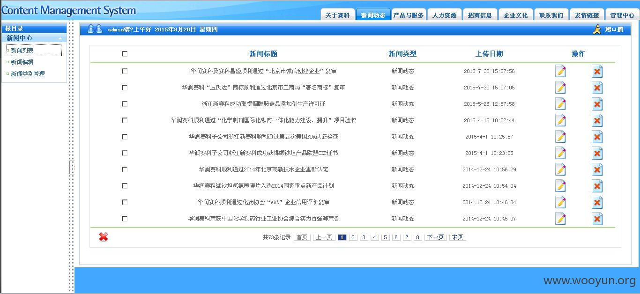Open the 产品与服务 top tab
Image resolution: width=640 pixels, height=294 pixels.
tap(409, 15)
